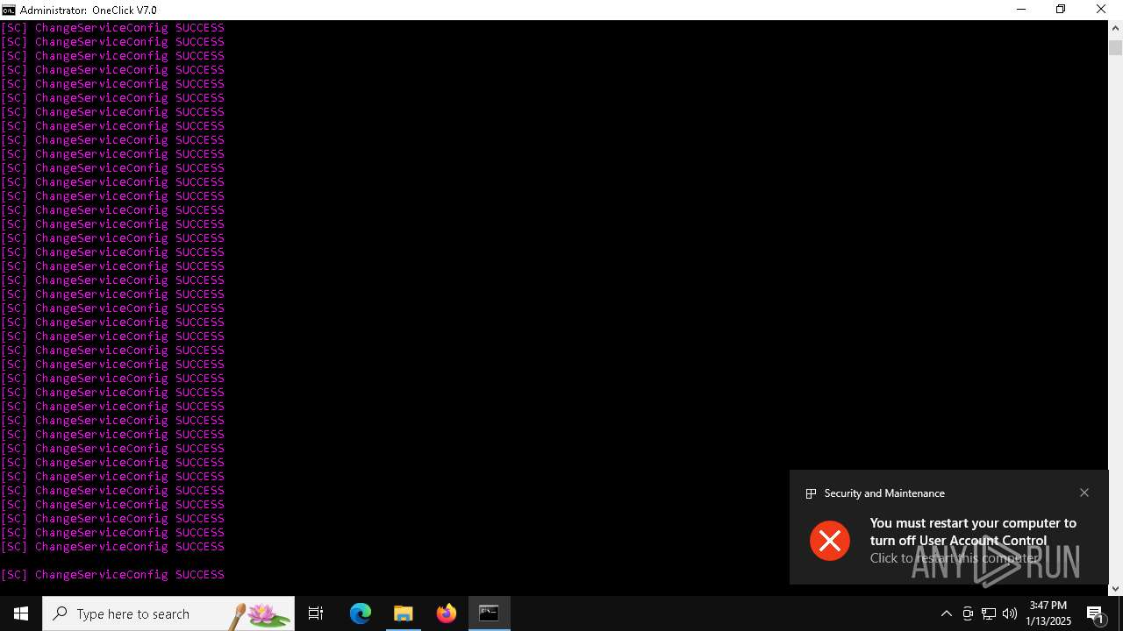
Task: Launch Firefox from the taskbar
Action: 447,613
